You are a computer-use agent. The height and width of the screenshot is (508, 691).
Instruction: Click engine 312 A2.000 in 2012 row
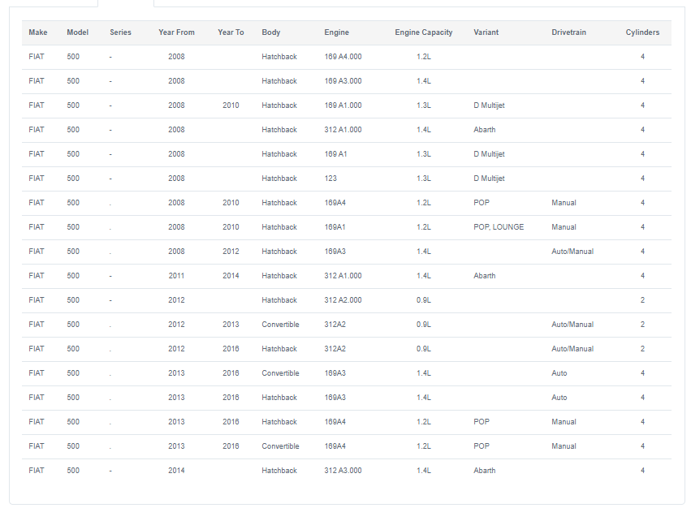coord(343,300)
